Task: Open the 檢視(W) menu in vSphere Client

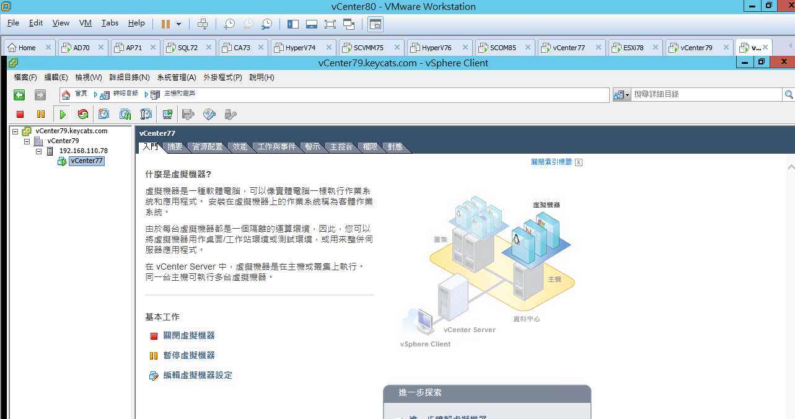Action: 89,77
